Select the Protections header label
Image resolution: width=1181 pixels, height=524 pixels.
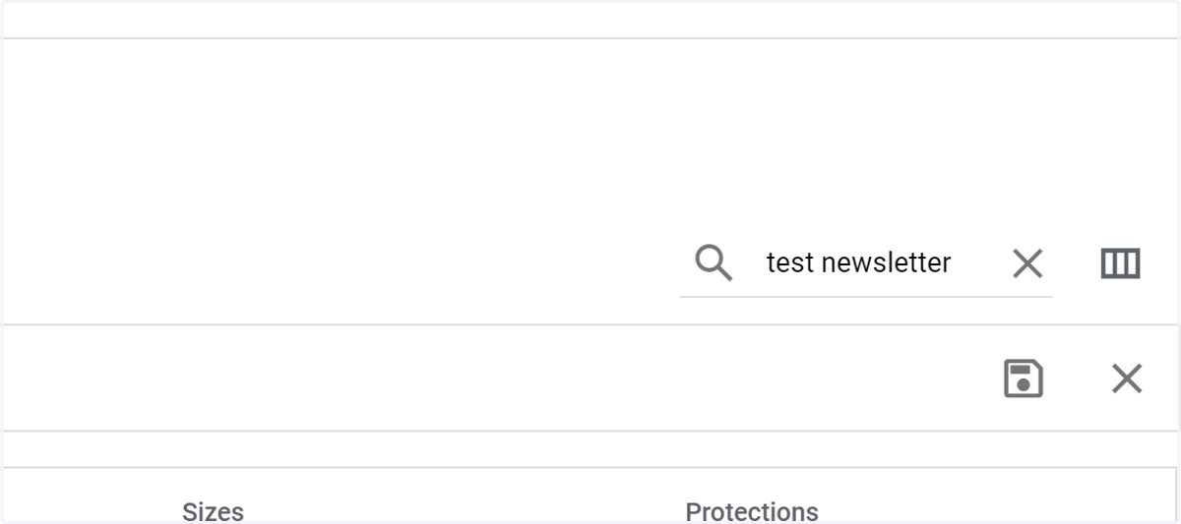tap(752, 511)
